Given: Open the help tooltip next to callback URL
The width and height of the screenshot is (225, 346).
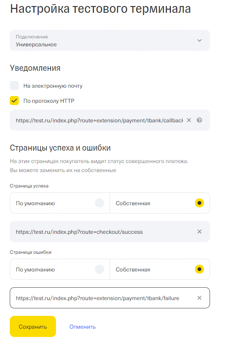Looking at the screenshot, I should point(199,120).
